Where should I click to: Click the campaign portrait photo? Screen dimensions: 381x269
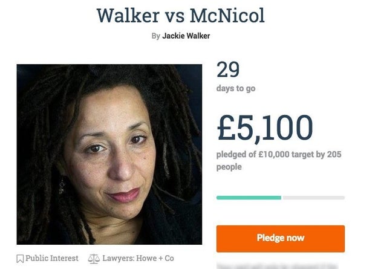coord(109,154)
